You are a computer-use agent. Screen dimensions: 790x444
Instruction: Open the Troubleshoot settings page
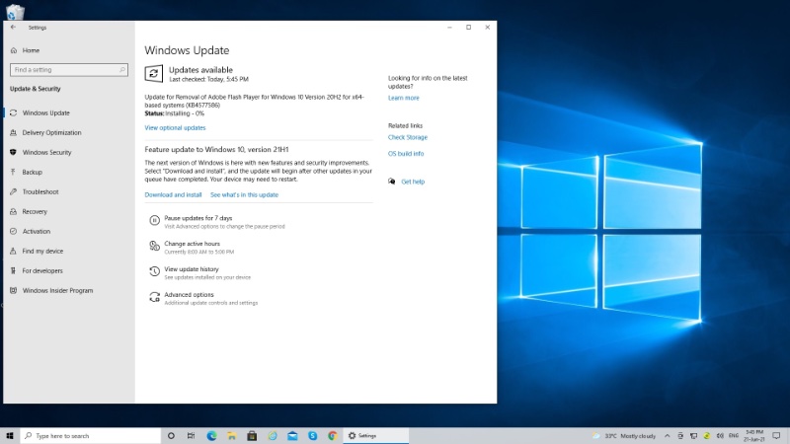[40, 191]
